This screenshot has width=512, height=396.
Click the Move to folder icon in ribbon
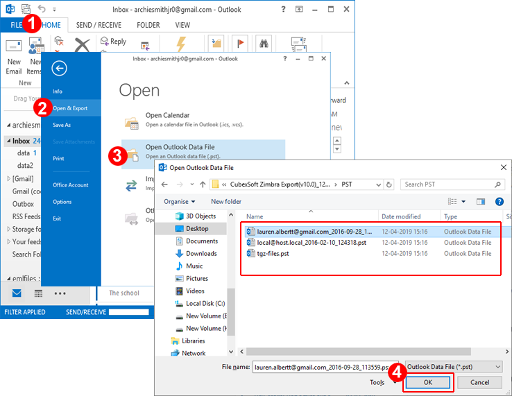(216, 43)
